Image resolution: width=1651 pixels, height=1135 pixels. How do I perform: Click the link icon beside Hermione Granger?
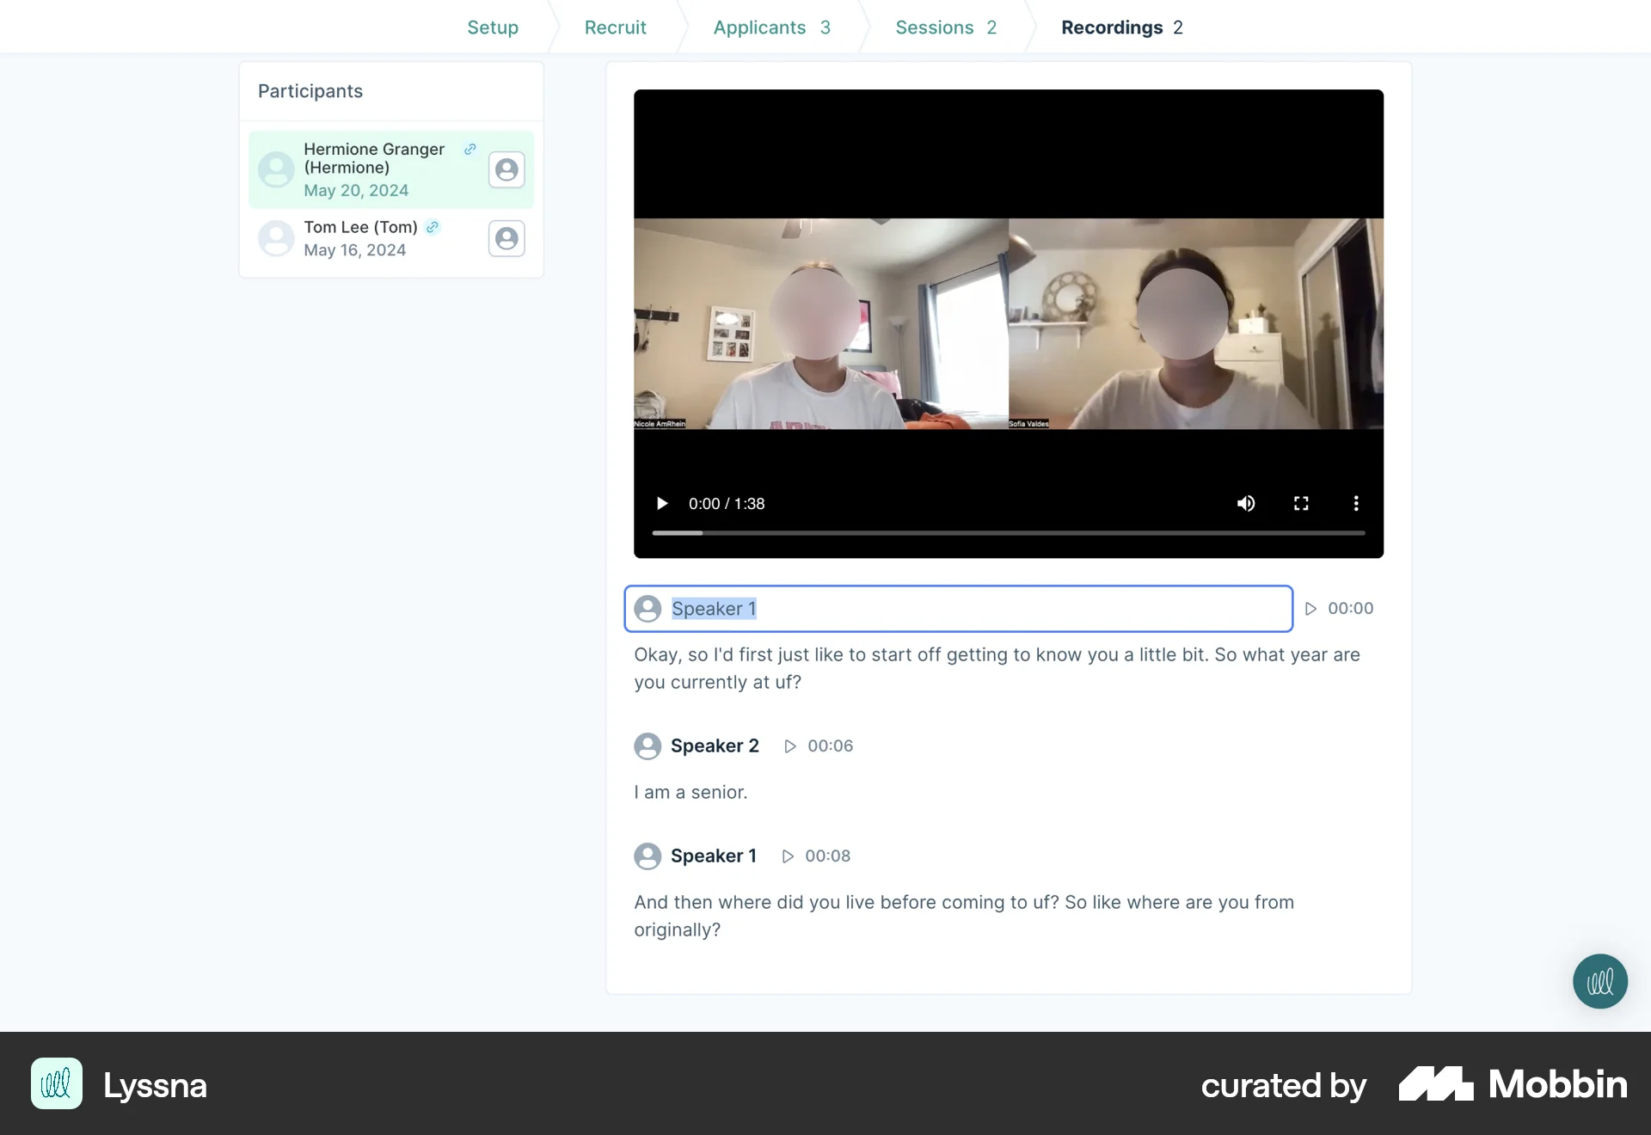coord(470,149)
